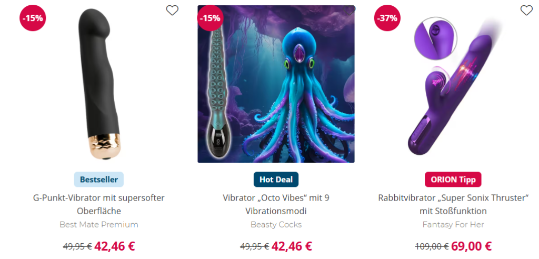The height and width of the screenshot is (259, 539).
Task: Click the purple product image thumbnail
Action: [x=453, y=86]
